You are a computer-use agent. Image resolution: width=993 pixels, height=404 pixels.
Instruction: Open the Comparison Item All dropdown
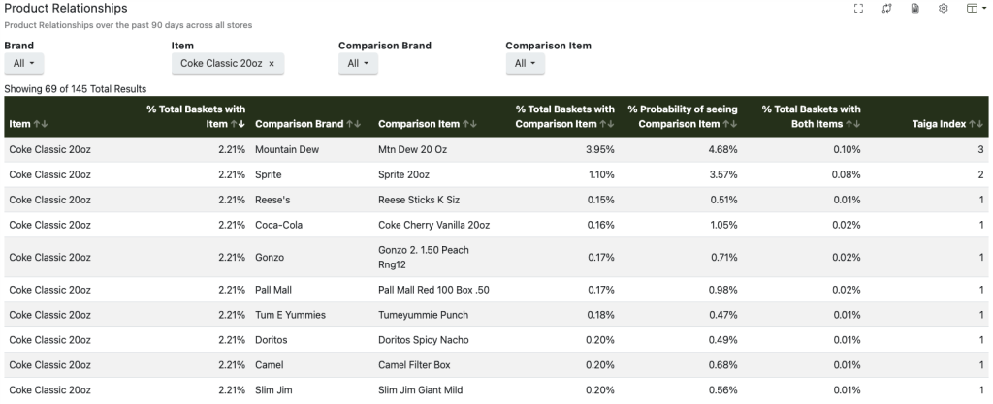point(525,63)
